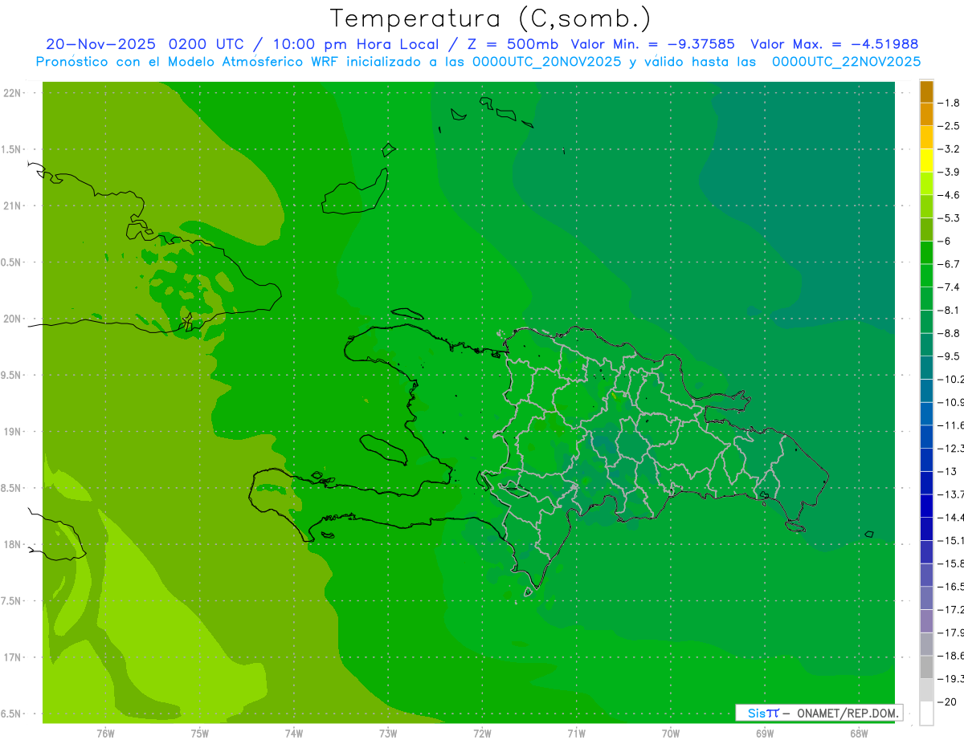Click the yellow swatch between -3.2 and -3.9
This screenshot has width=964, height=744.
click(926, 161)
